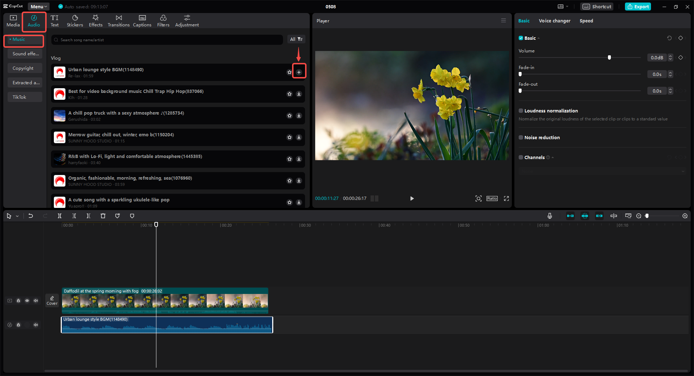Open the Stickers panel
Viewport: 694px width, 376px height.
(x=75, y=21)
